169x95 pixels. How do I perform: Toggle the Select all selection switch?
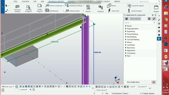(x=21, y=87)
